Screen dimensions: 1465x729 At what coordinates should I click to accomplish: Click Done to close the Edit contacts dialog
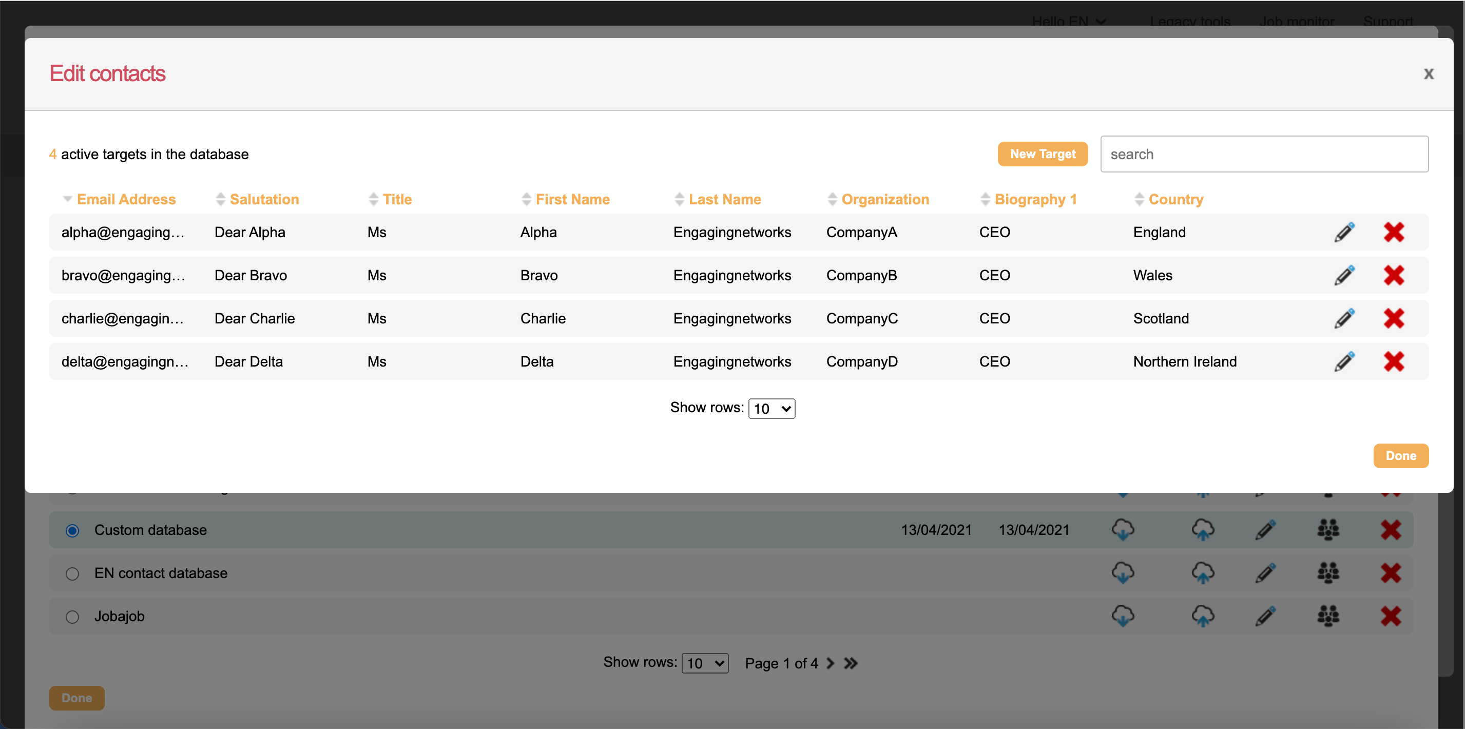[x=1400, y=455]
